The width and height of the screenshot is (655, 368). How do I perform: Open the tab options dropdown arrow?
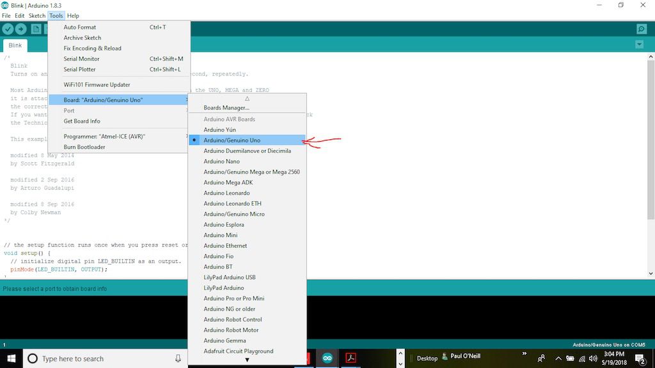pyautogui.click(x=639, y=44)
